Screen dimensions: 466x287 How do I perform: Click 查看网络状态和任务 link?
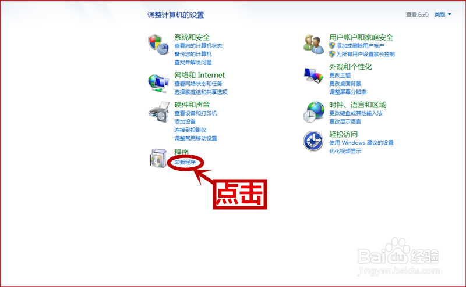[x=198, y=84]
